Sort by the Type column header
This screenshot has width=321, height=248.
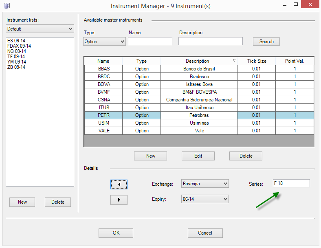[142, 61]
